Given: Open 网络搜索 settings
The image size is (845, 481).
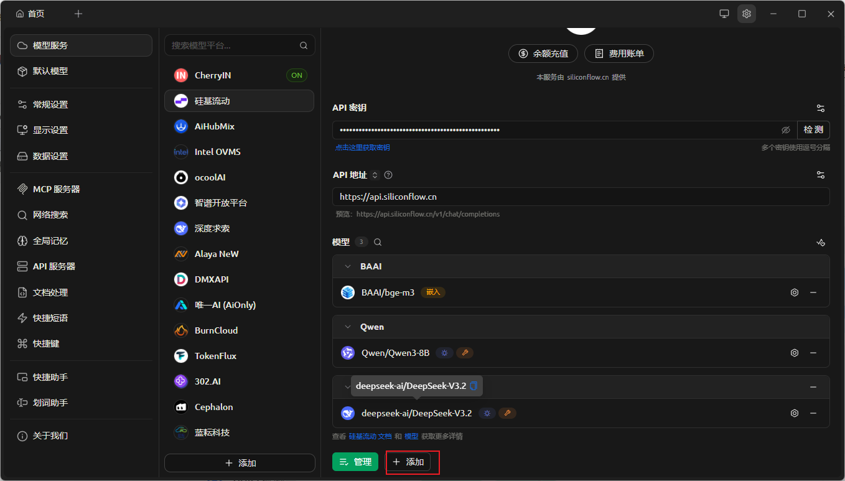Looking at the screenshot, I should coord(81,215).
